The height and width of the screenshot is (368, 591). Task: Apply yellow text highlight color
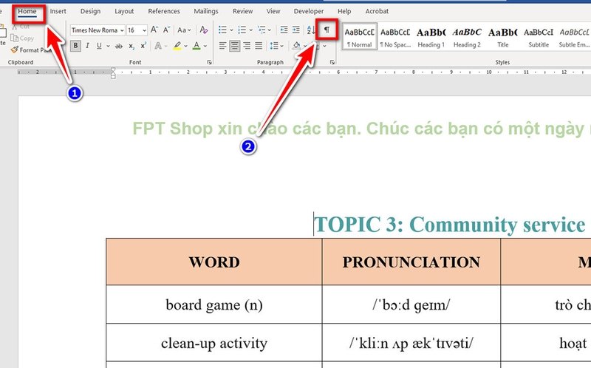(177, 46)
